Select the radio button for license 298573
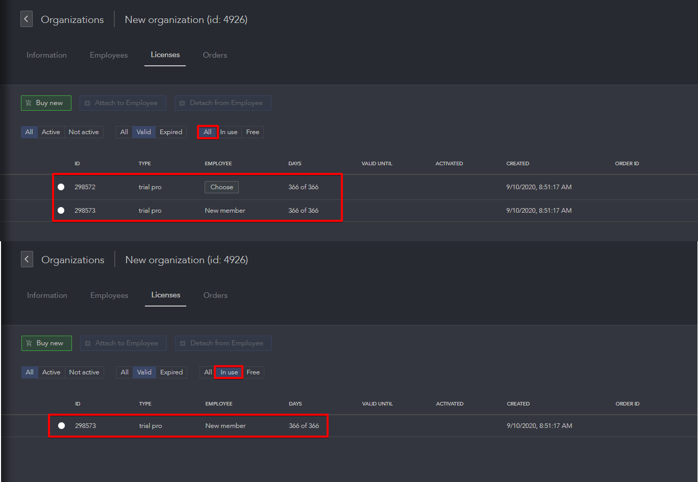The height and width of the screenshot is (482, 698). tap(61, 210)
